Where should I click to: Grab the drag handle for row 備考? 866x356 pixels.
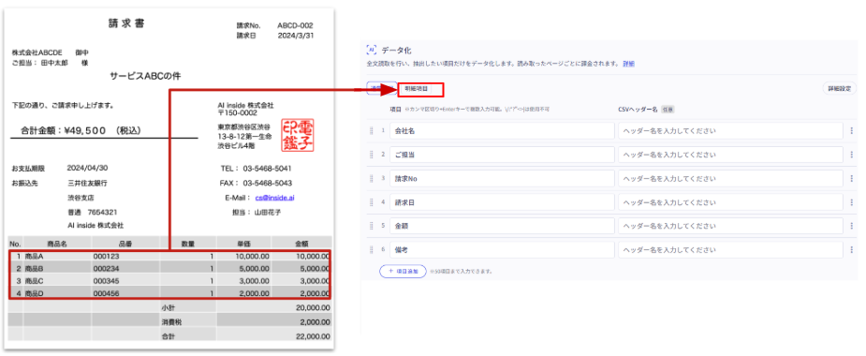[x=372, y=250]
